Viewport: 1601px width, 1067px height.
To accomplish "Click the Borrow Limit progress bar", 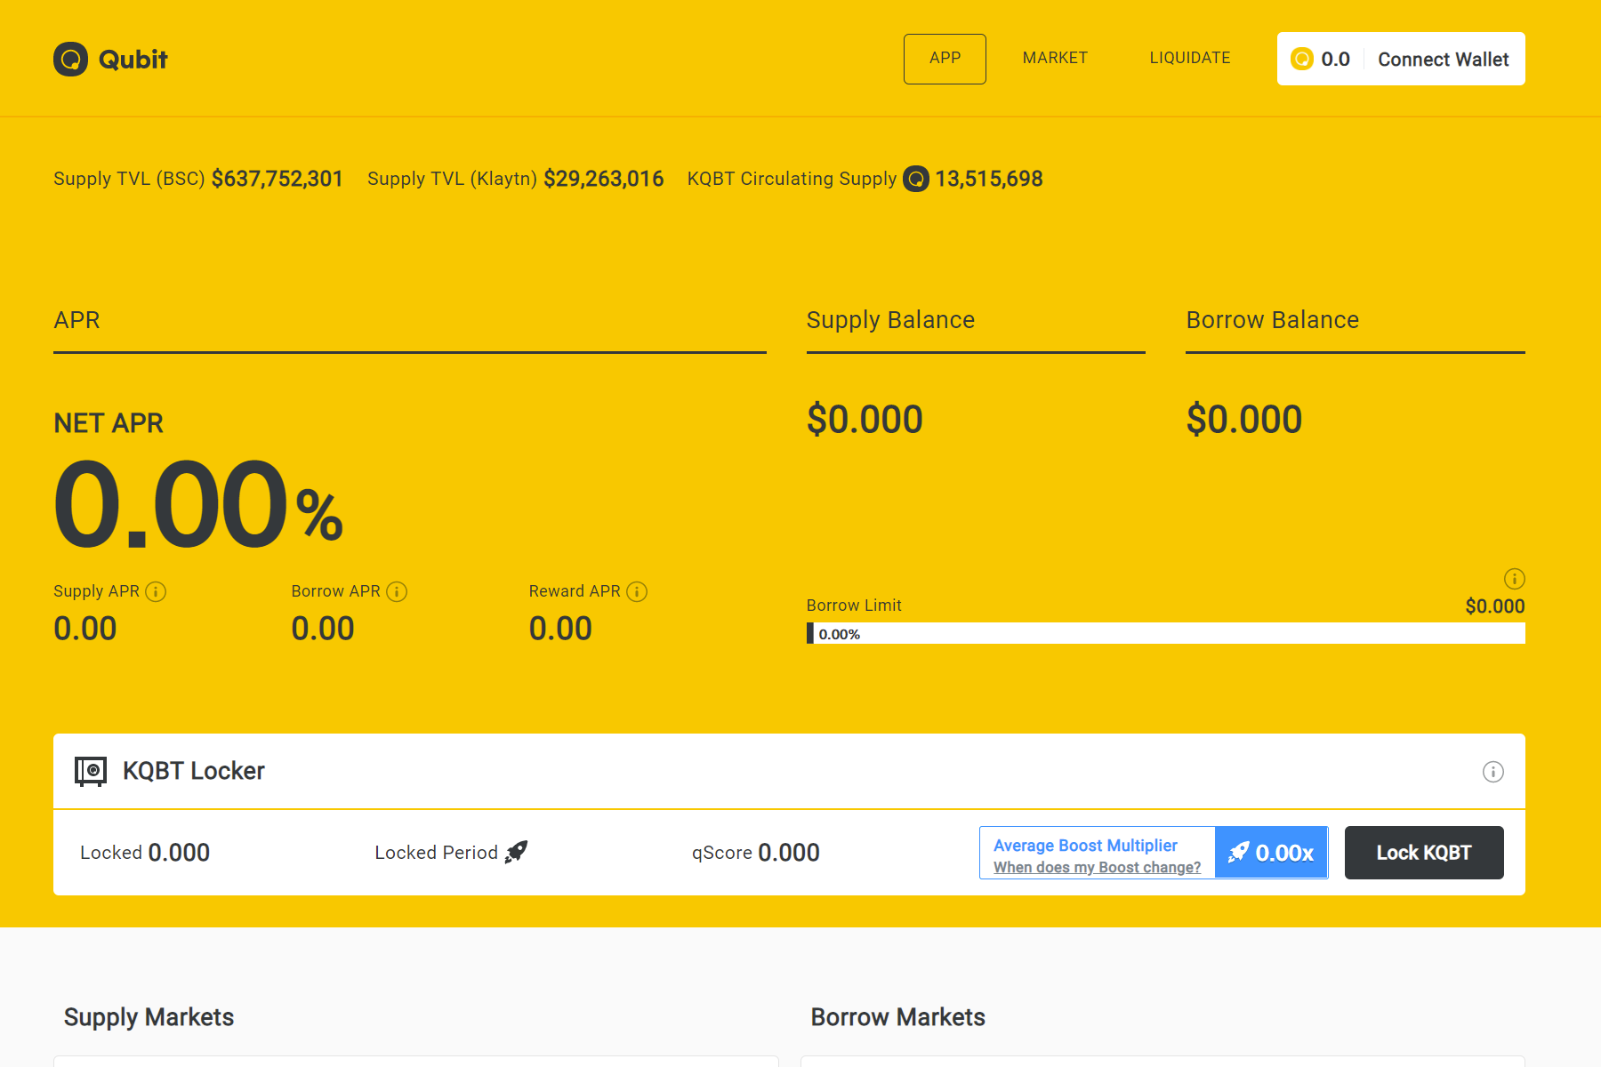I will click(1165, 633).
